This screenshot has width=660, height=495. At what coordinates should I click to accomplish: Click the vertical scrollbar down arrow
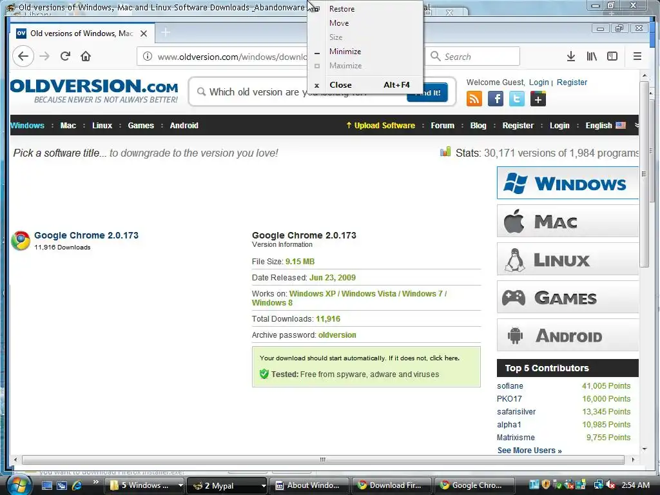[645, 449]
